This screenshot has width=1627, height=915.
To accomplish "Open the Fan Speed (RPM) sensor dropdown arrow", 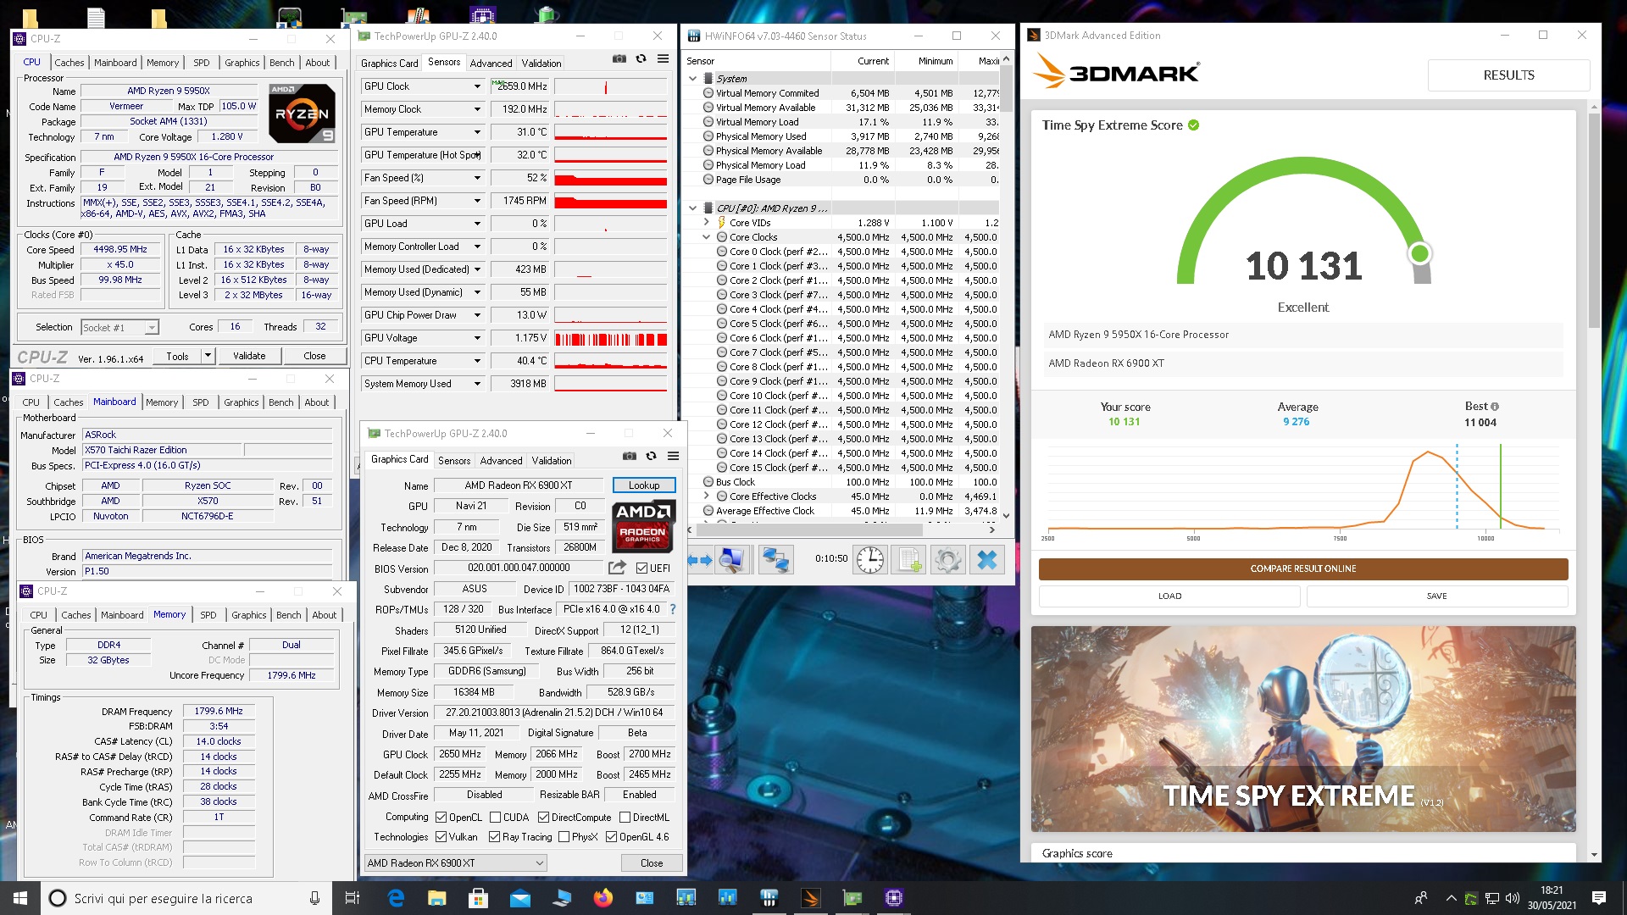I will tap(477, 201).
